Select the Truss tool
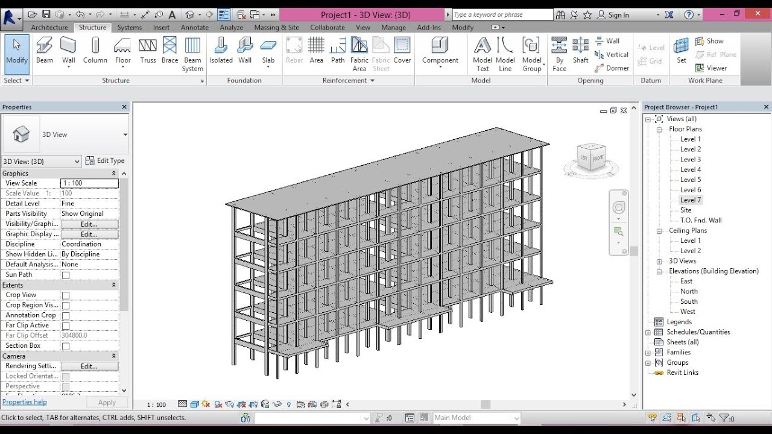 [148, 50]
